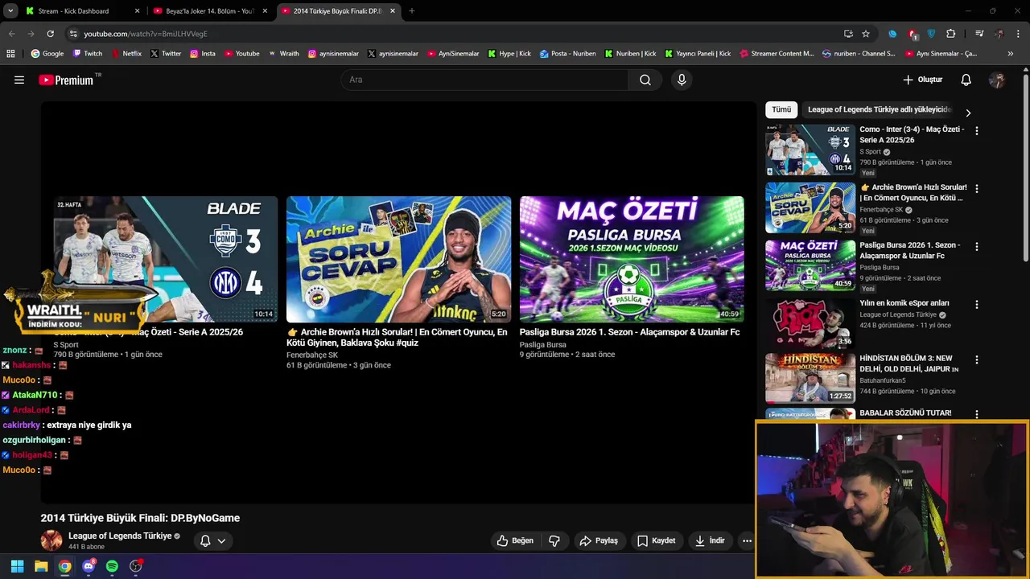Open the Hype | Kick bookmark

pos(509,54)
